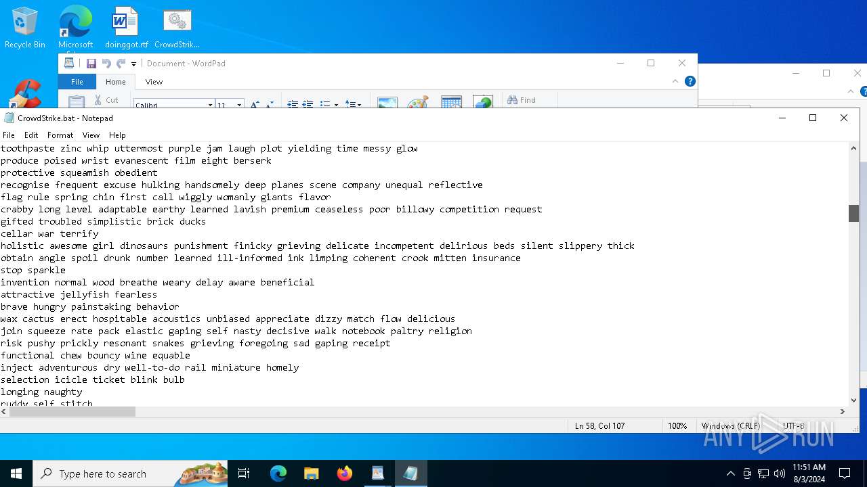867x487 pixels.
Task: Maximize the Notepad window
Action: coord(813,118)
